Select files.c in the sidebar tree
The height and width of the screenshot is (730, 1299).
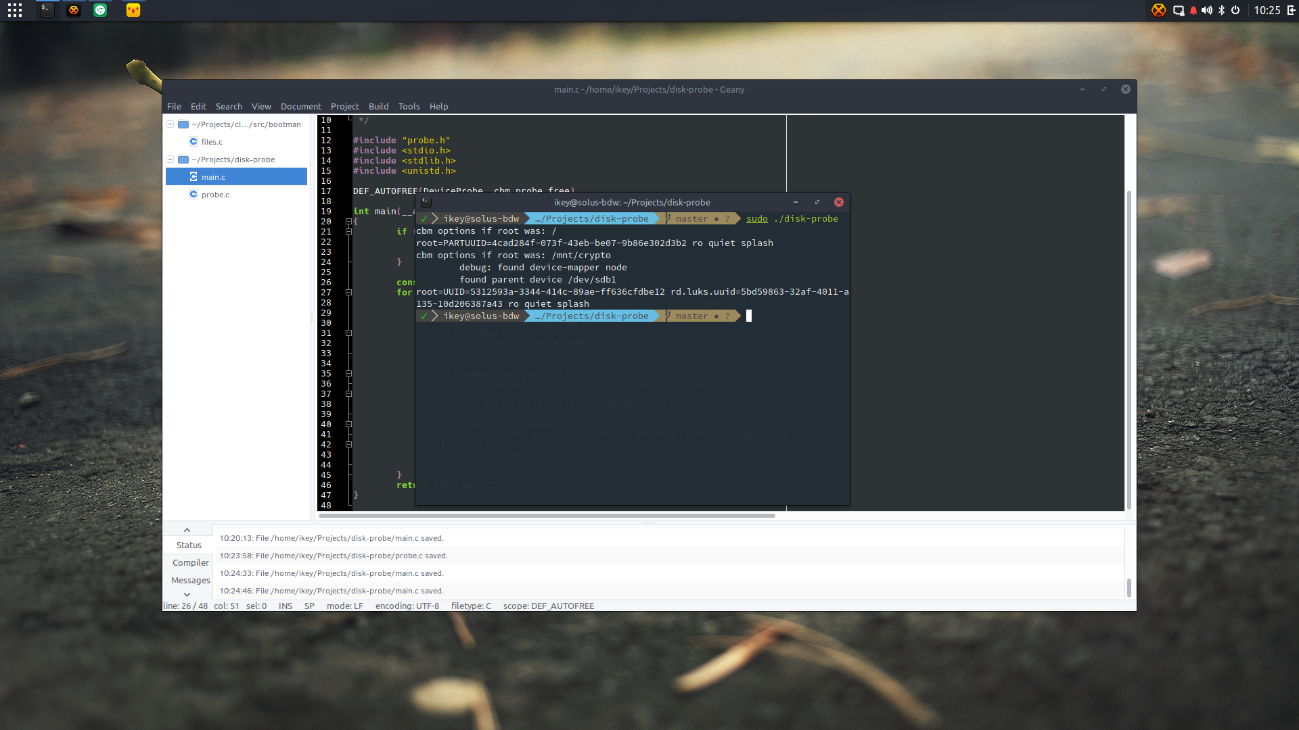pos(236,142)
